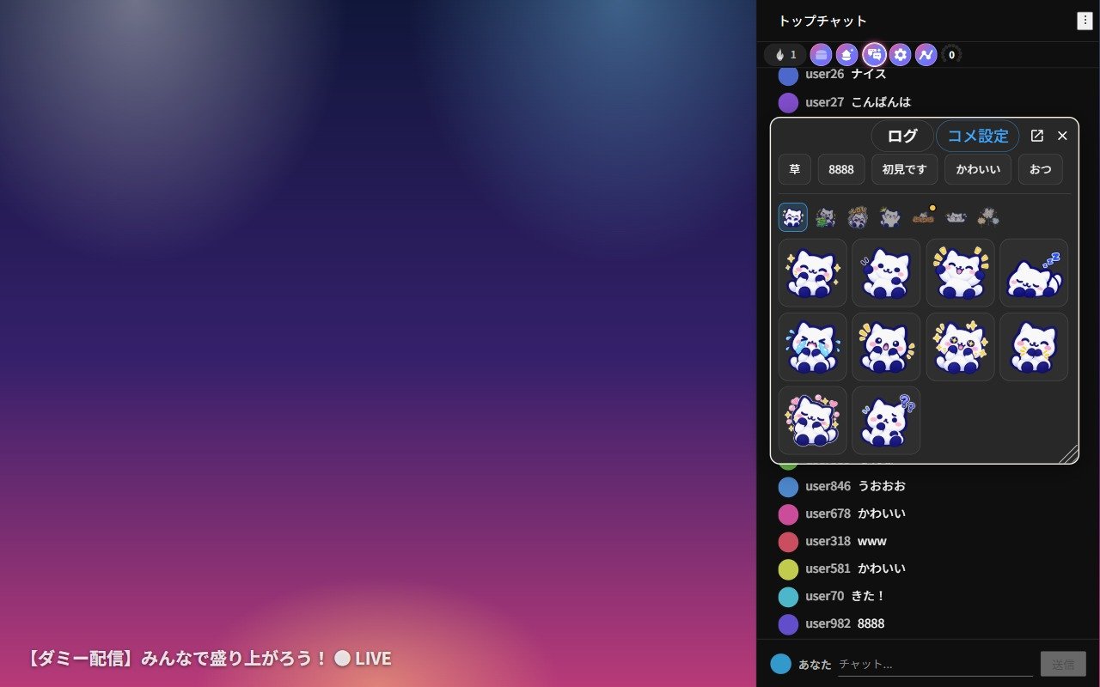Pick the cheering open-mouth cat sticker

pos(961,273)
